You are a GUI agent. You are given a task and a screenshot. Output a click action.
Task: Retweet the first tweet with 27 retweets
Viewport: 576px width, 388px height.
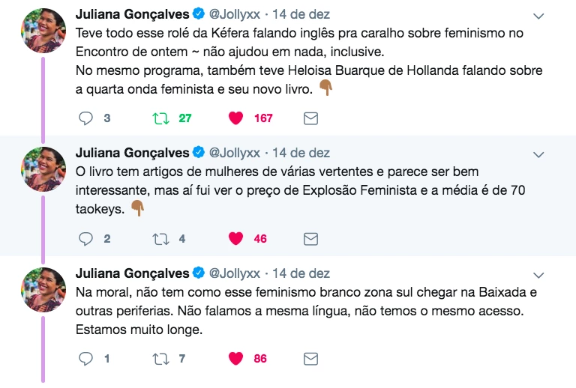160,118
